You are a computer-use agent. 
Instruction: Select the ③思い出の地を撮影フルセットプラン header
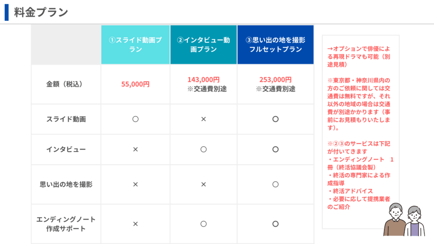(275, 44)
